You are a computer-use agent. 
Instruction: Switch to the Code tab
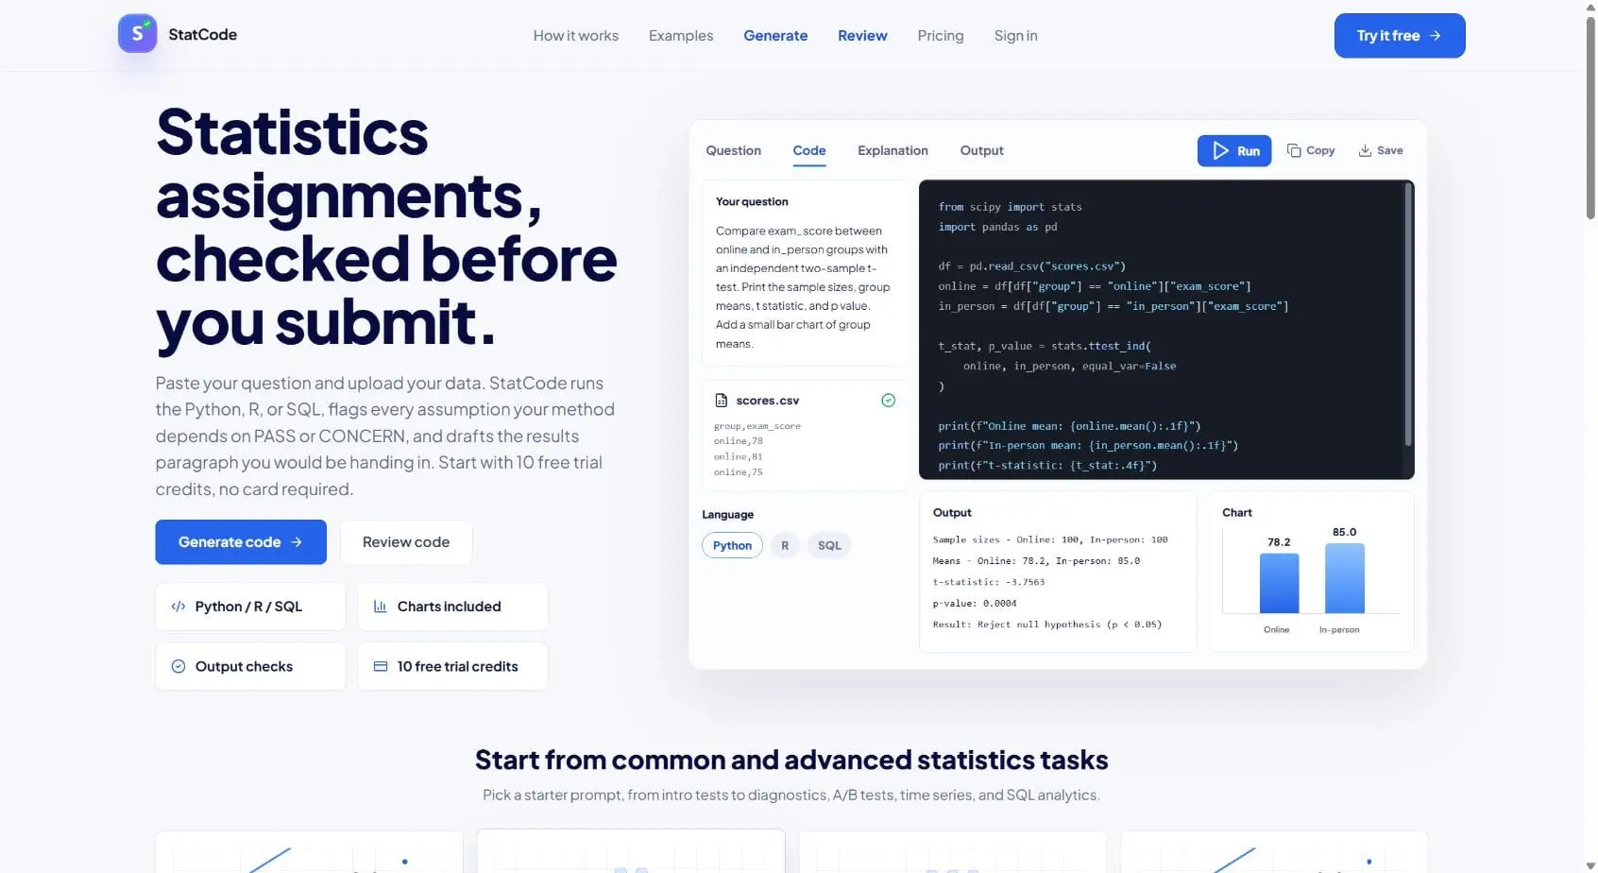click(x=809, y=151)
